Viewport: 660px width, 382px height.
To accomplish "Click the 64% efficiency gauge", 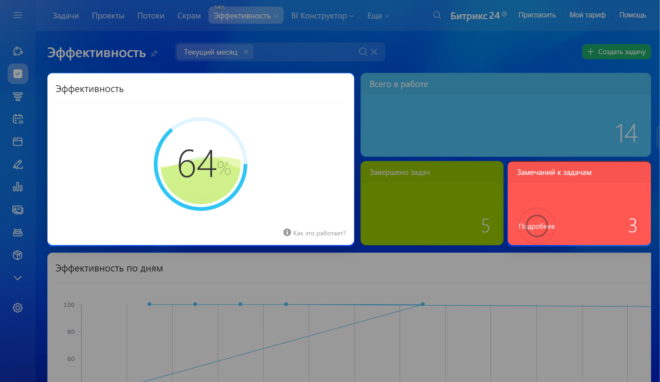I will tap(200, 164).
